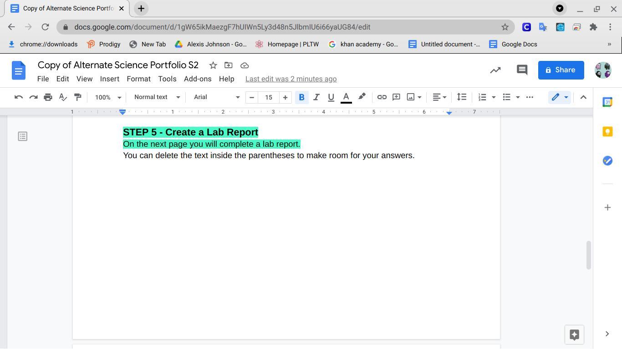Print the document using printer icon

click(48, 97)
